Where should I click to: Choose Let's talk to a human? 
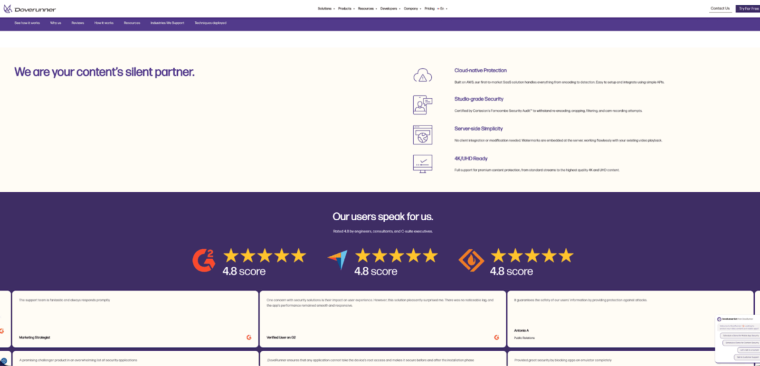click(749, 350)
